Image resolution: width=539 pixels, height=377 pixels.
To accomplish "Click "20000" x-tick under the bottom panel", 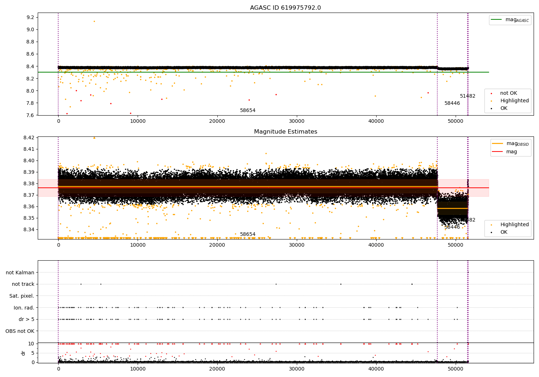I will [x=217, y=369].
